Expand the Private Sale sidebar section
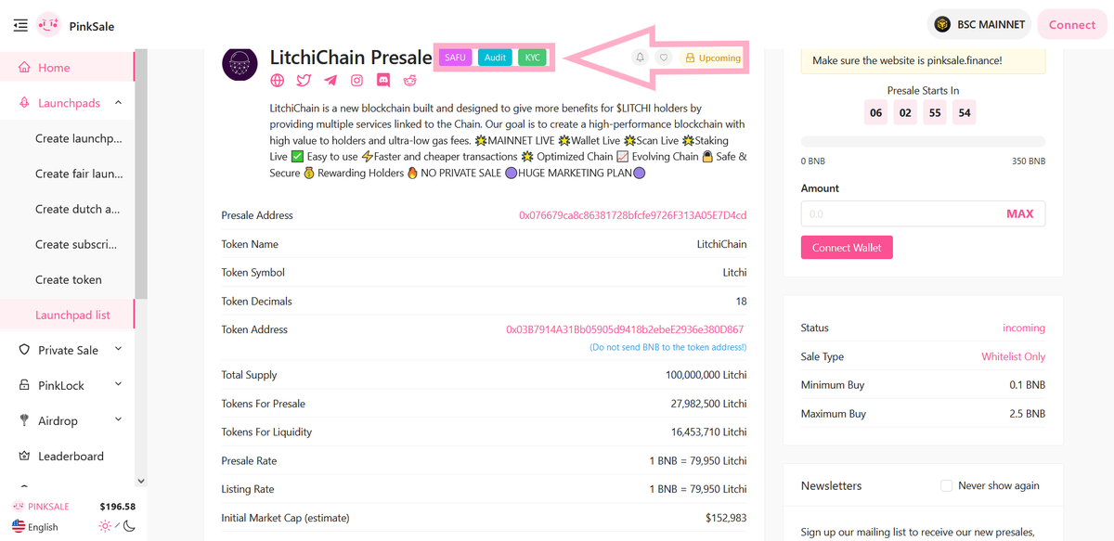 pyautogui.click(x=118, y=350)
